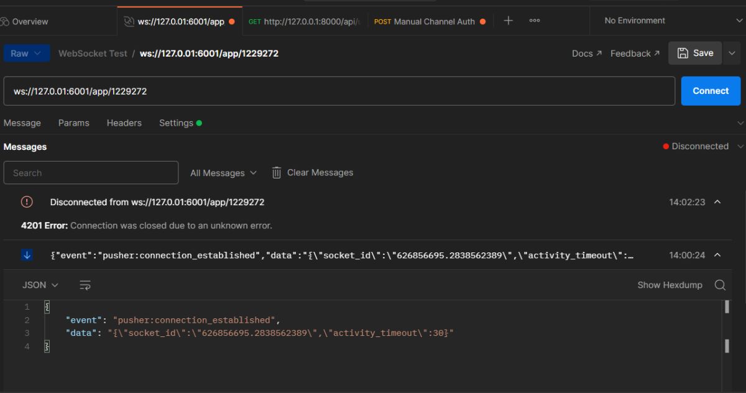Image resolution: width=746 pixels, height=393 pixels.
Task: Open the Feedback link
Action: 635,53
